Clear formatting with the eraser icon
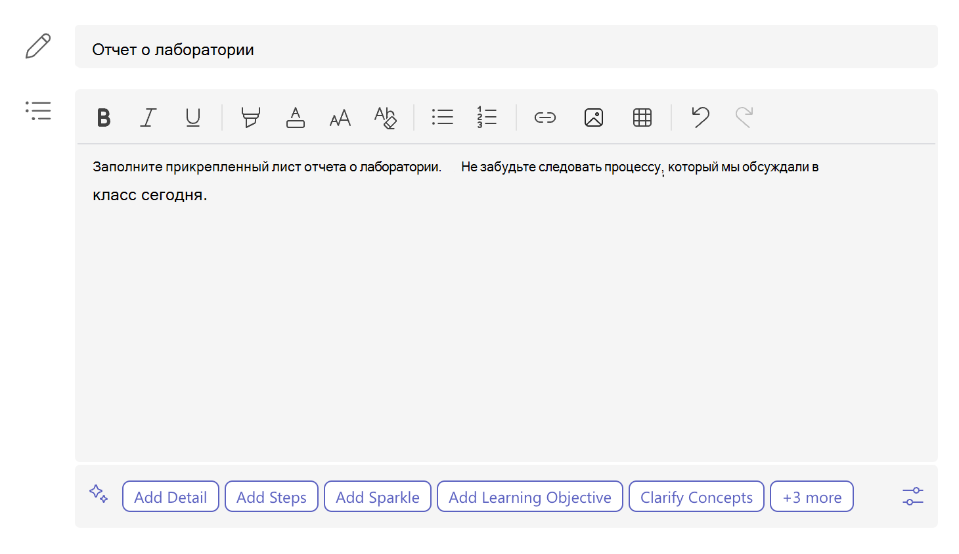This screenshot has height=554, width=959. [386, 117]
